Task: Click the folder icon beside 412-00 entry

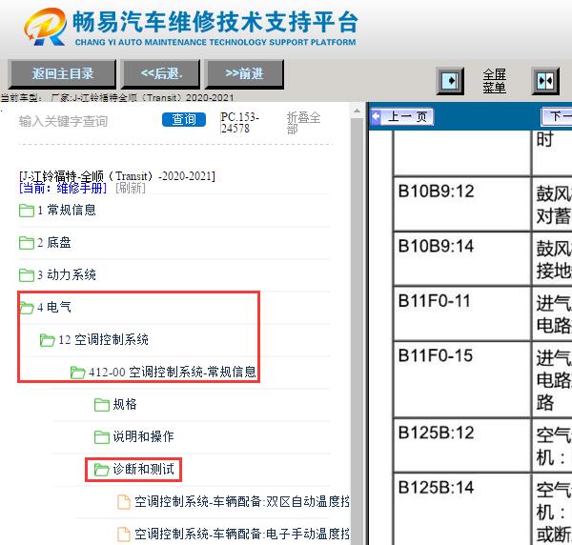Action: (x=78, y=373)
